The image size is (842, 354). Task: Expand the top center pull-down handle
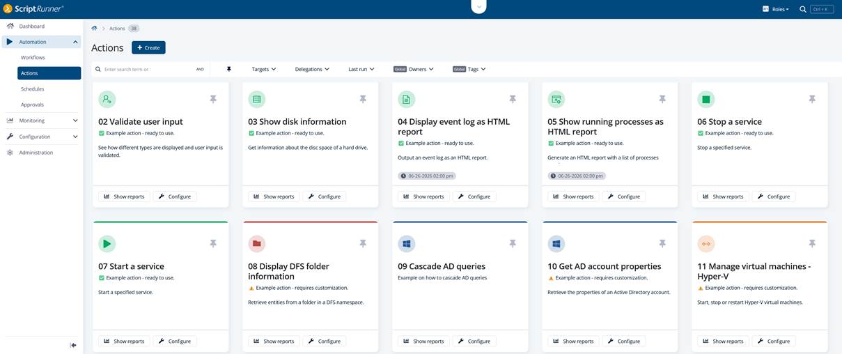click(478, 6)
